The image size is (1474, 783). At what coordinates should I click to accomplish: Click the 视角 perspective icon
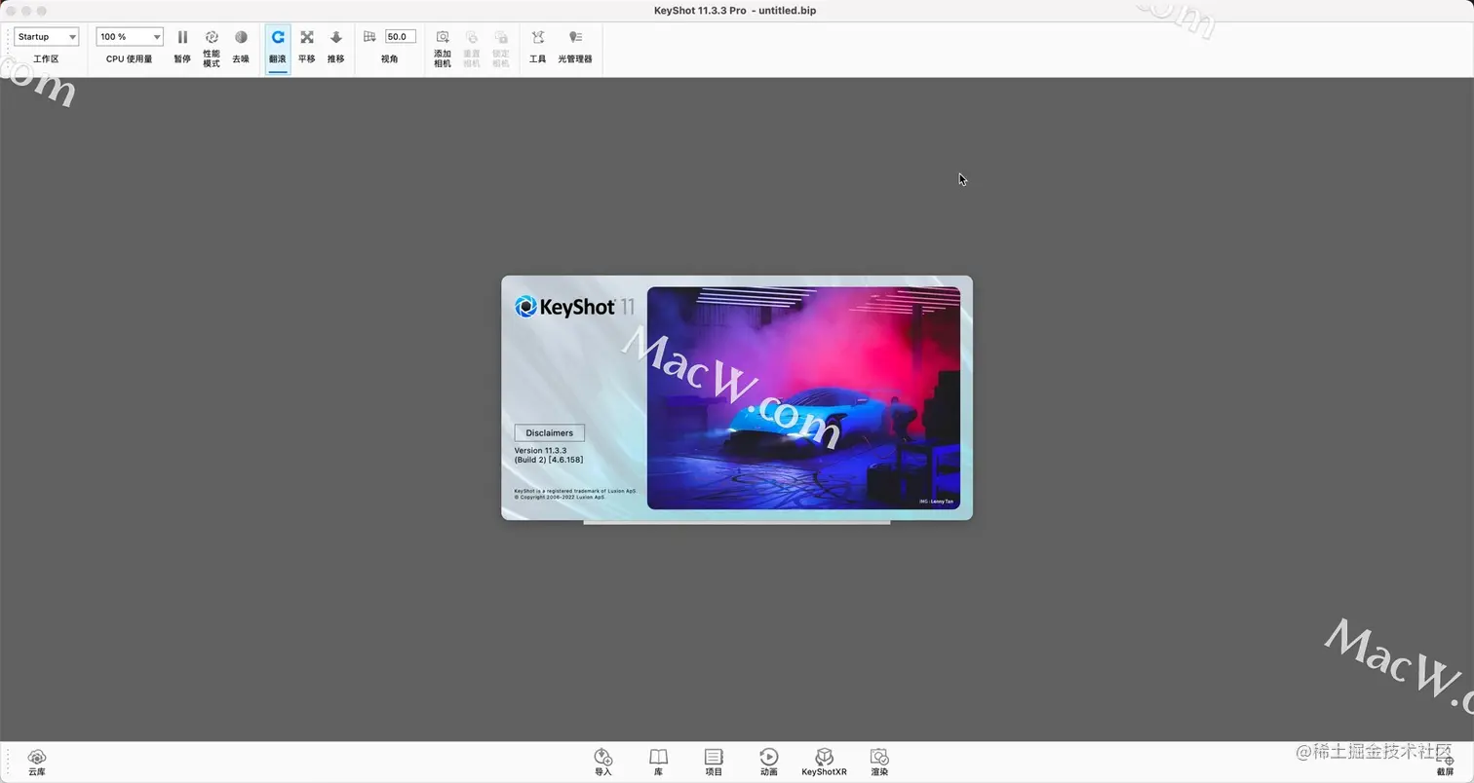(369, 37)
